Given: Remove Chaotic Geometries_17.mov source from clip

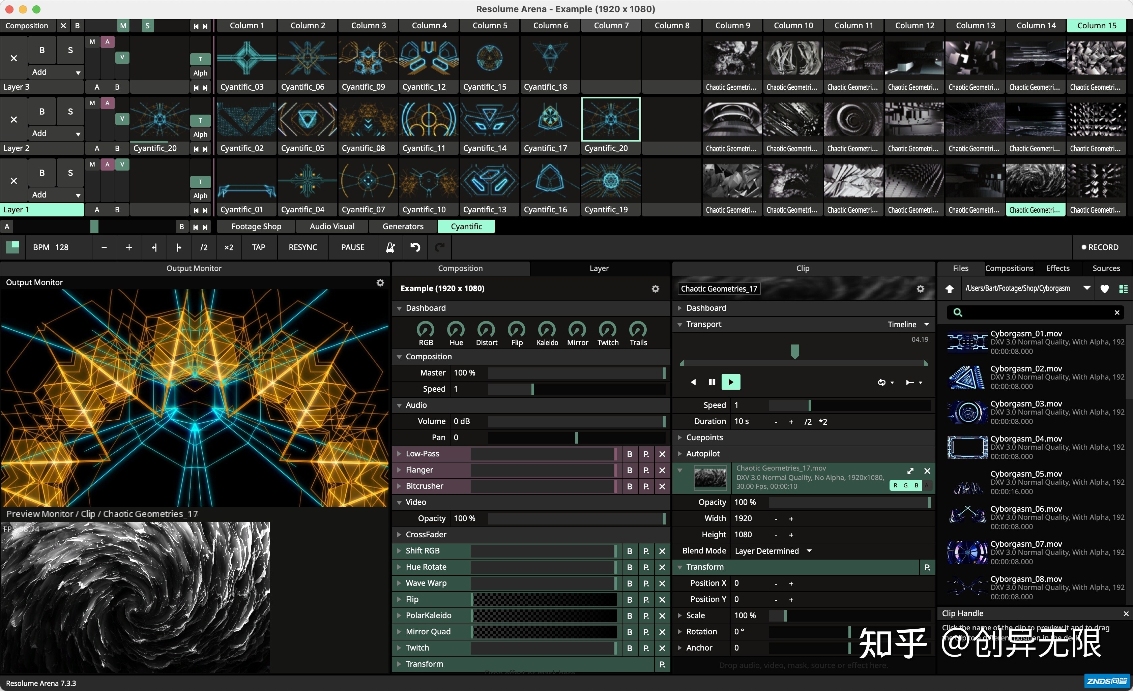Looking at the screenshot, I should (x=927, y=471).
